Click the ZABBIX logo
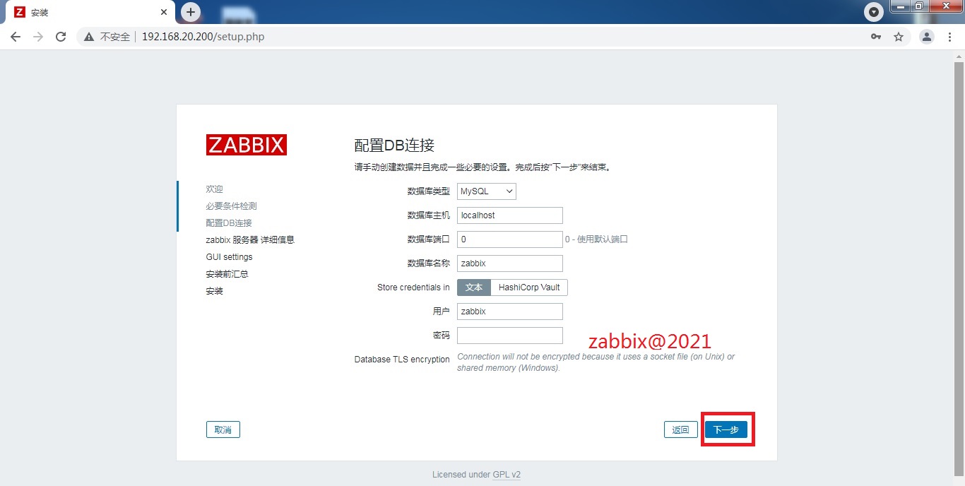This screenshot has height=486, width=965. click(x=247, y=145)
